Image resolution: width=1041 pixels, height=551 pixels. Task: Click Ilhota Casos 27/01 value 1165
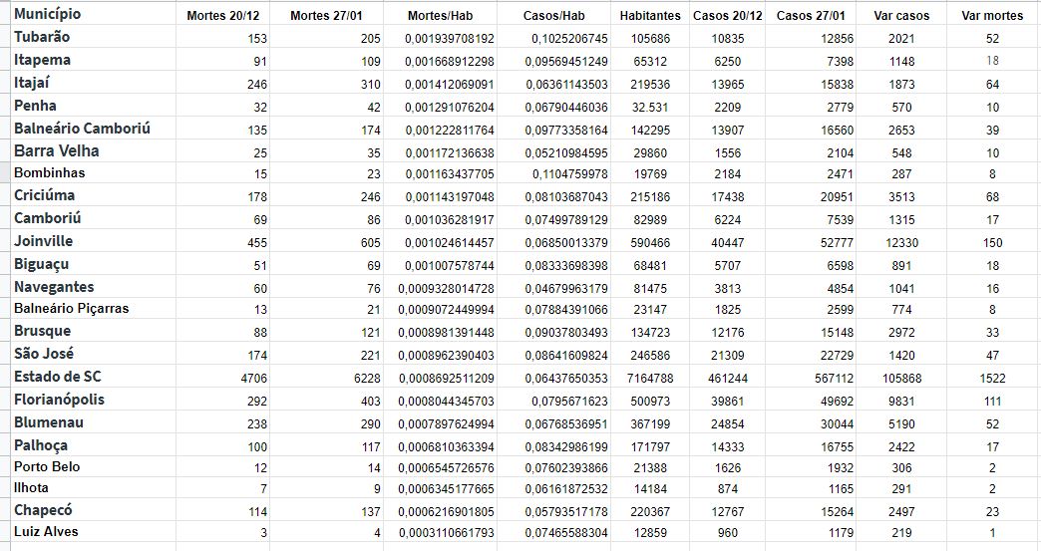pyautogui.click(x=841, y=489)
